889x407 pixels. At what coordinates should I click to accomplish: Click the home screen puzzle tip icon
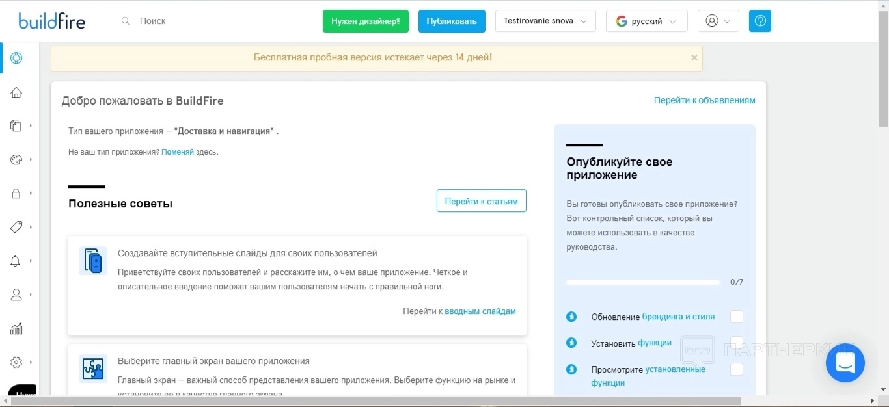(x=93, y=369)
